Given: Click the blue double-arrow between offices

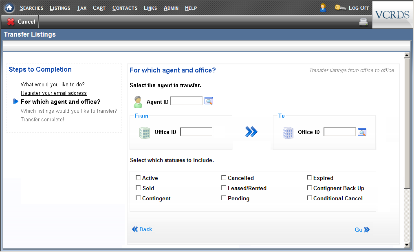Looking at the screenshot, I should click(x=251, y=131).
